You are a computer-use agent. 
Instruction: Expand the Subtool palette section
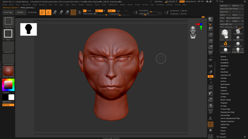point(223,57)
